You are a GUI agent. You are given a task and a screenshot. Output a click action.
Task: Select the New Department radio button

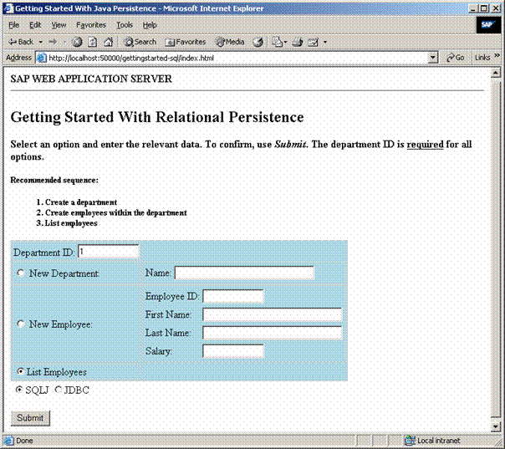click(x=21, y=273)
